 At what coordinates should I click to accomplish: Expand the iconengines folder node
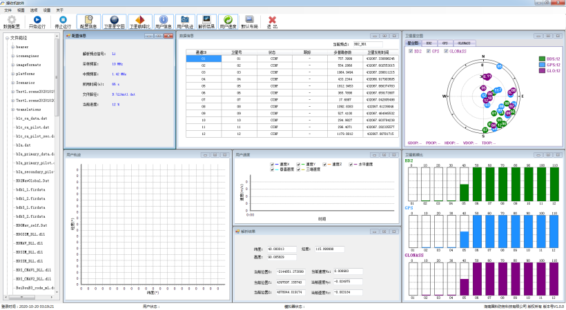tap(12, 56)
